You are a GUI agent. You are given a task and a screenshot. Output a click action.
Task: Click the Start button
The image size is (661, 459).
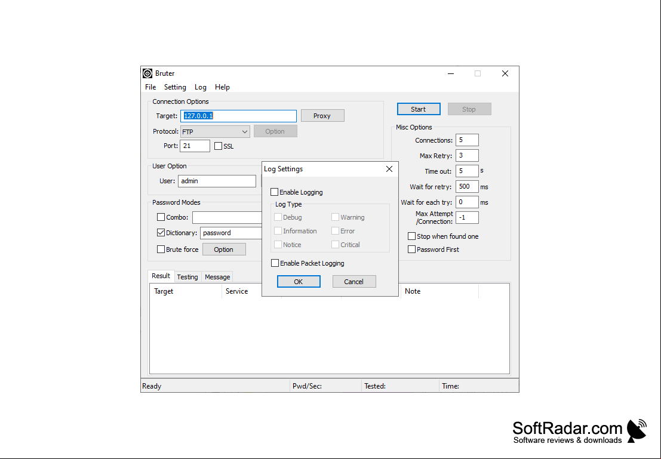pos(419,109)
